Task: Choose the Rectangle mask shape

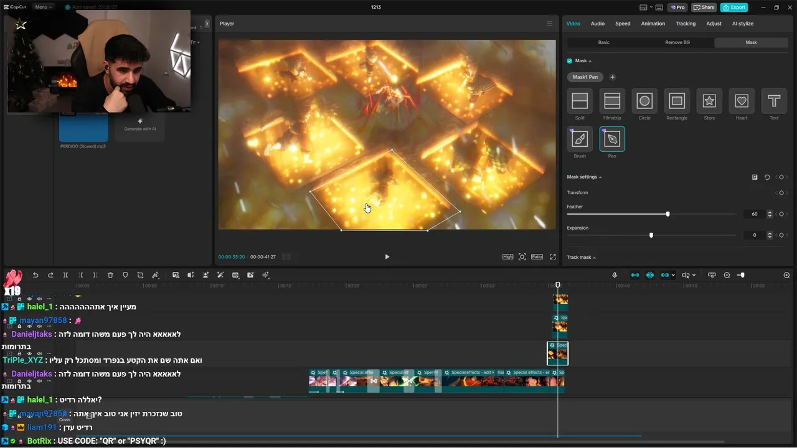Action: tap(677, 101)
